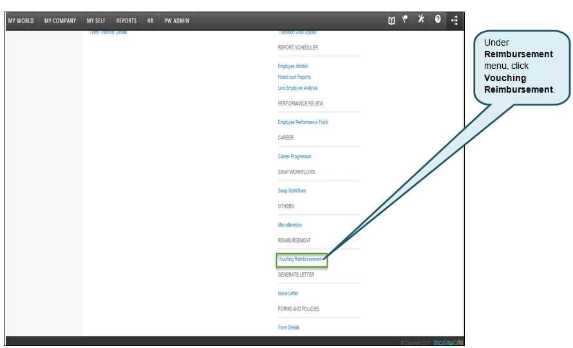The width and height of the screenshot is (573, 348).
Task: Click the help question mark icon
Action: pos(438,20)
